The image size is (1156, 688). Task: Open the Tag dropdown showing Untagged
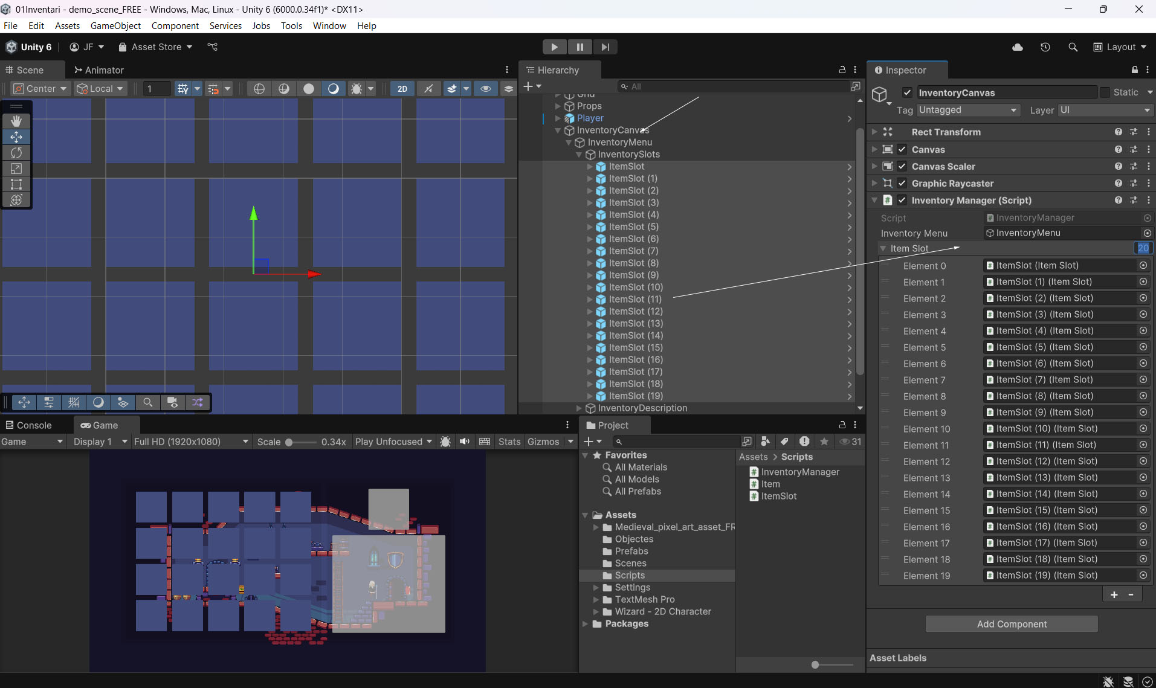click(x=967, y=110)
